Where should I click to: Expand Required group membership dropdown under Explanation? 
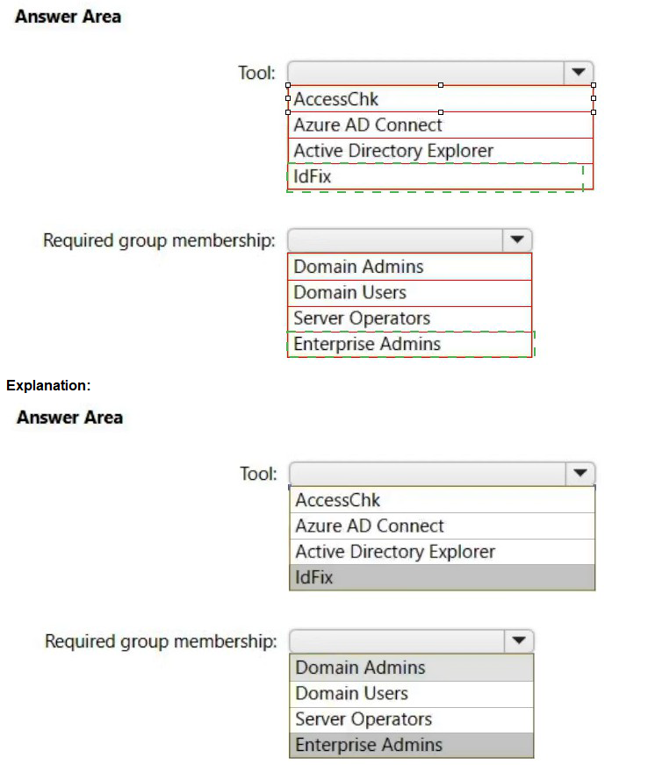tap(518, 641)
